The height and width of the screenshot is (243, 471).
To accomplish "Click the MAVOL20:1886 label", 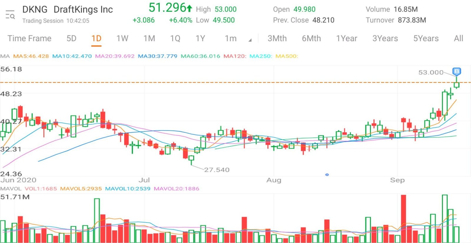I will point(176,189).
